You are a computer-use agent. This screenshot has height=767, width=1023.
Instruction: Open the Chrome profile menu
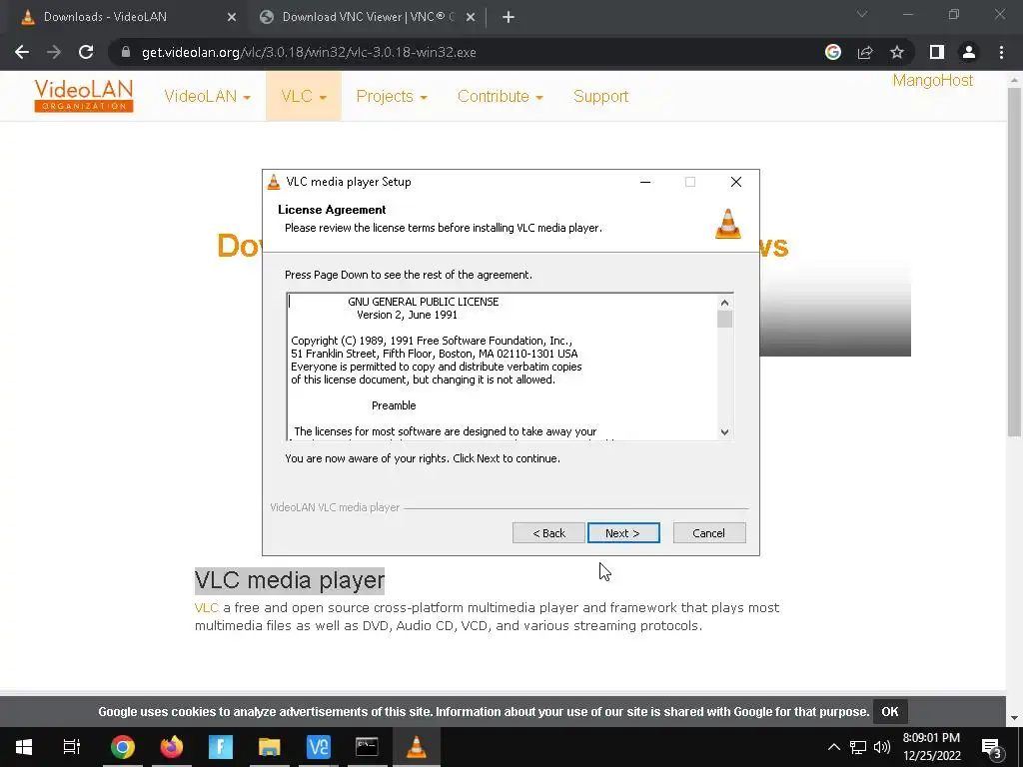click(x=969, y=52)
